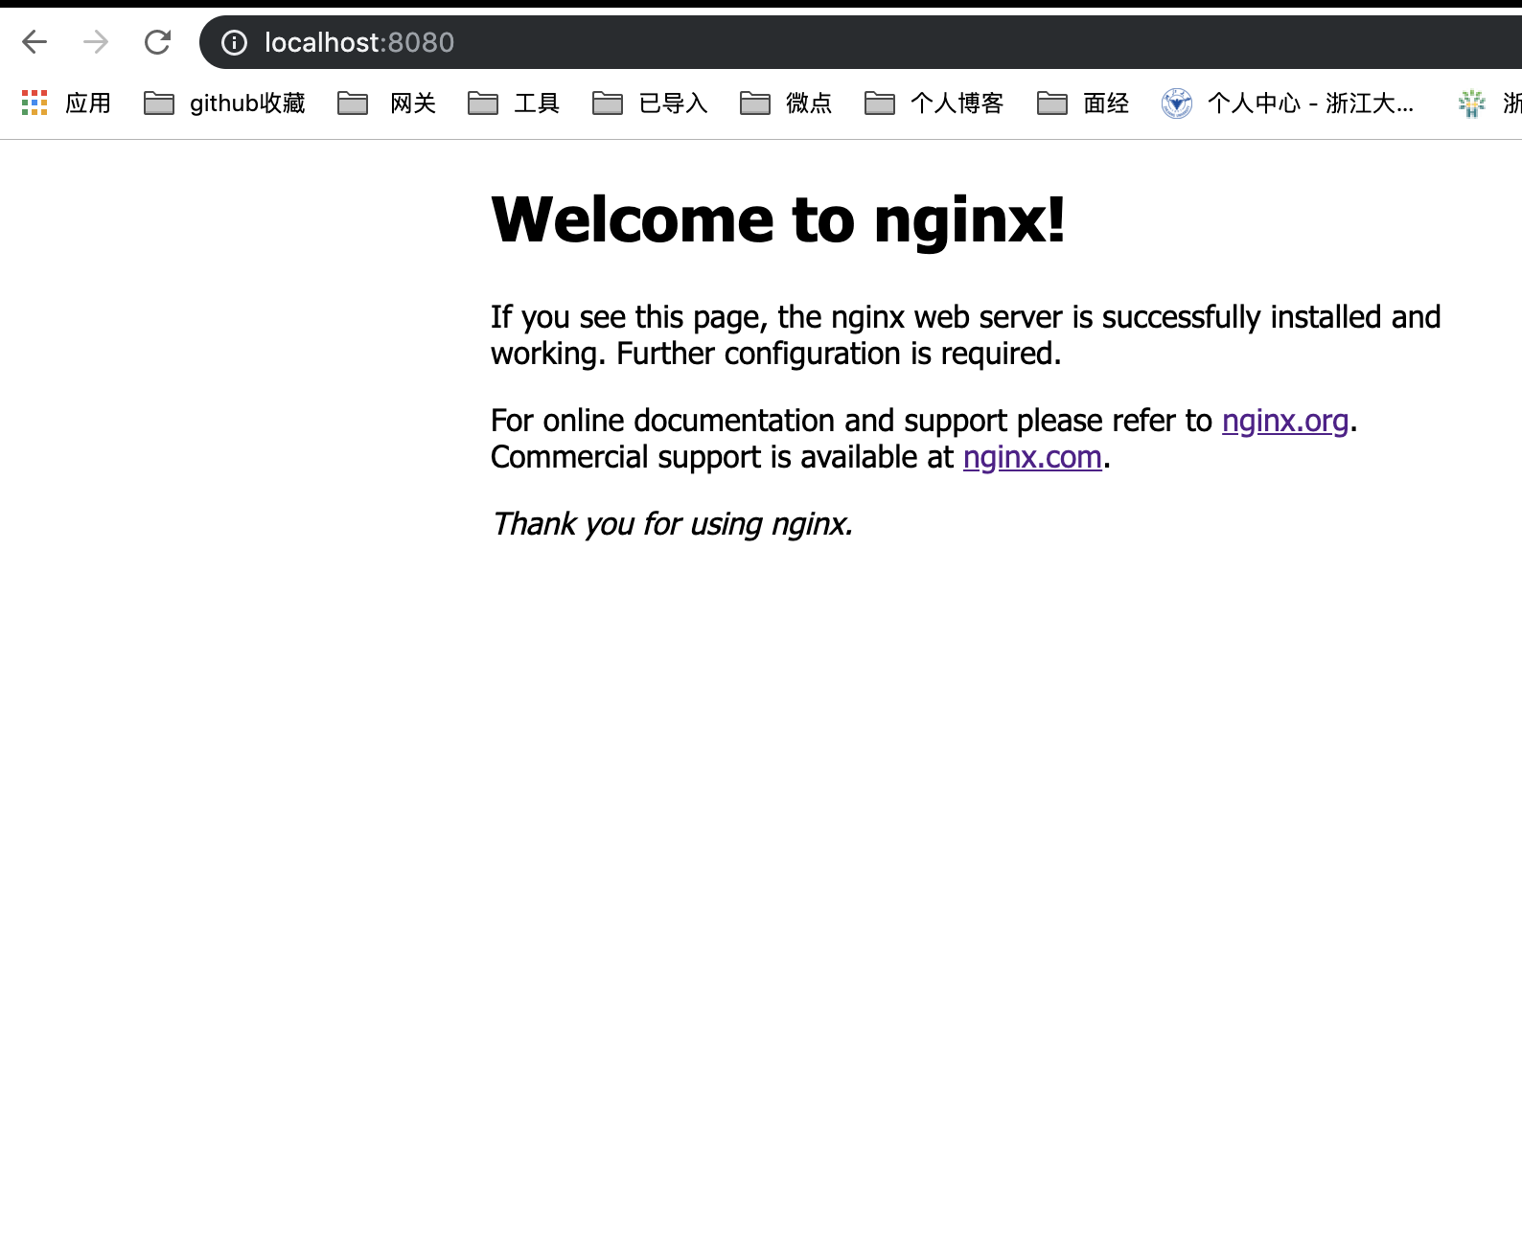The image size is (1522, 1236).
Task: Open the 网关 bookmark folder
Action: pyautogui.click(x=387, y=103)
